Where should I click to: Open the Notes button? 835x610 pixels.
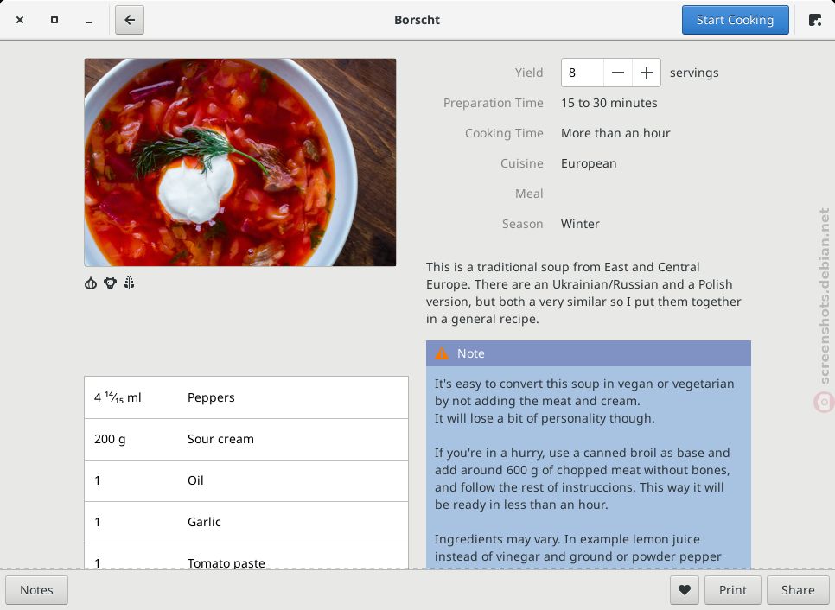point(37,590)
